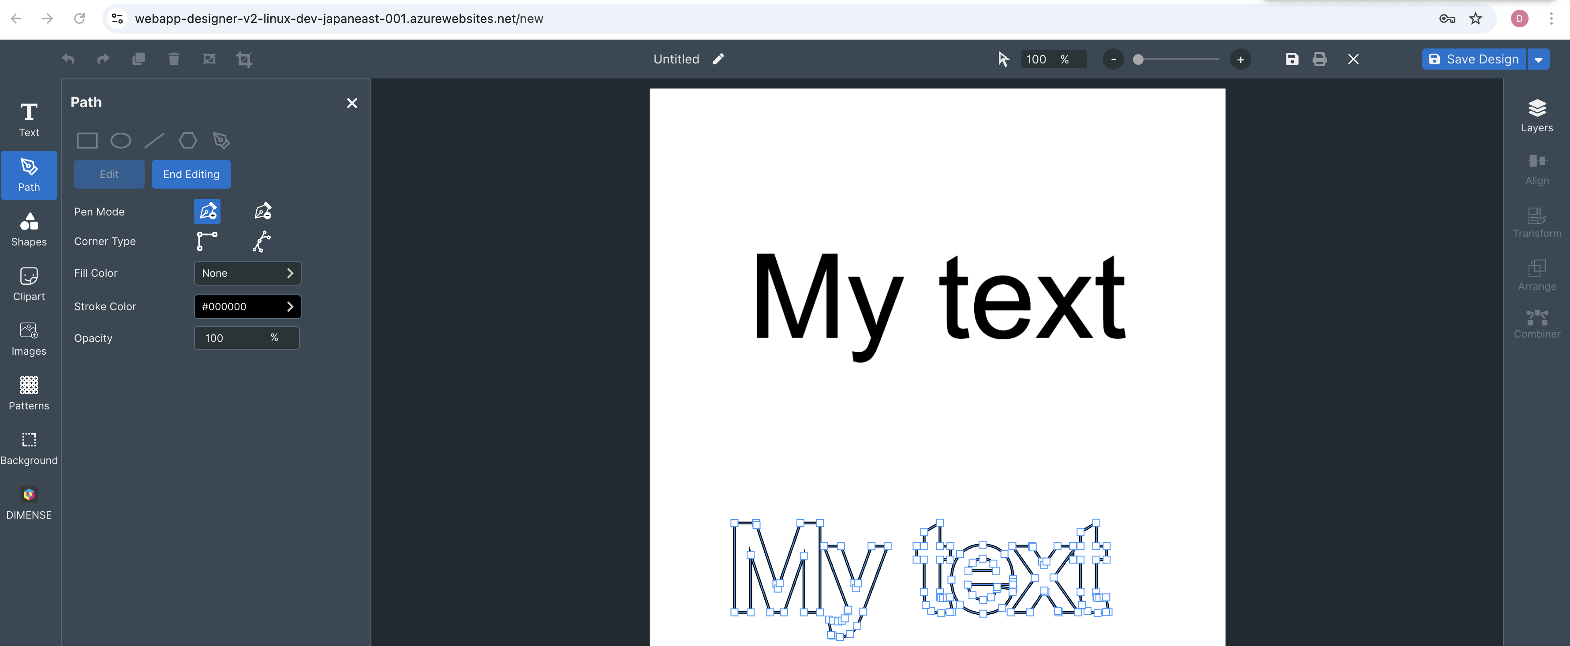Open the Align panel
The height and width of the screenshot is (646, 1570).
click(1537, 169)
